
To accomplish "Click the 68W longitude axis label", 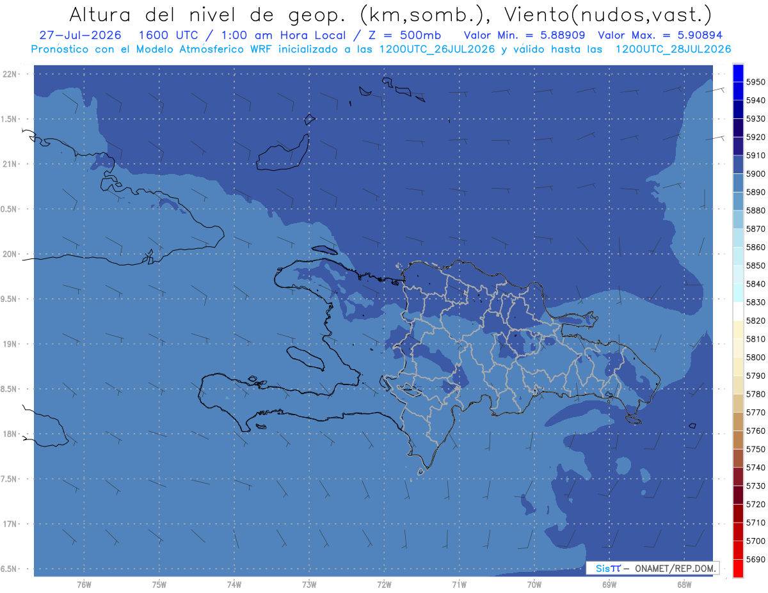I will [684, 584].
